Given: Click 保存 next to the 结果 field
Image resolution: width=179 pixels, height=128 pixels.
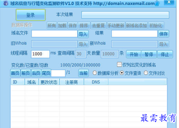Looking at the screenshot, I should [x=164, y=34].
